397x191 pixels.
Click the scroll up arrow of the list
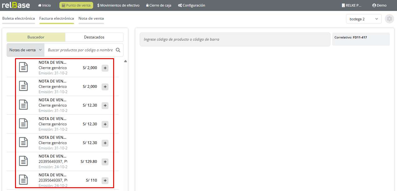click(125, 61)
